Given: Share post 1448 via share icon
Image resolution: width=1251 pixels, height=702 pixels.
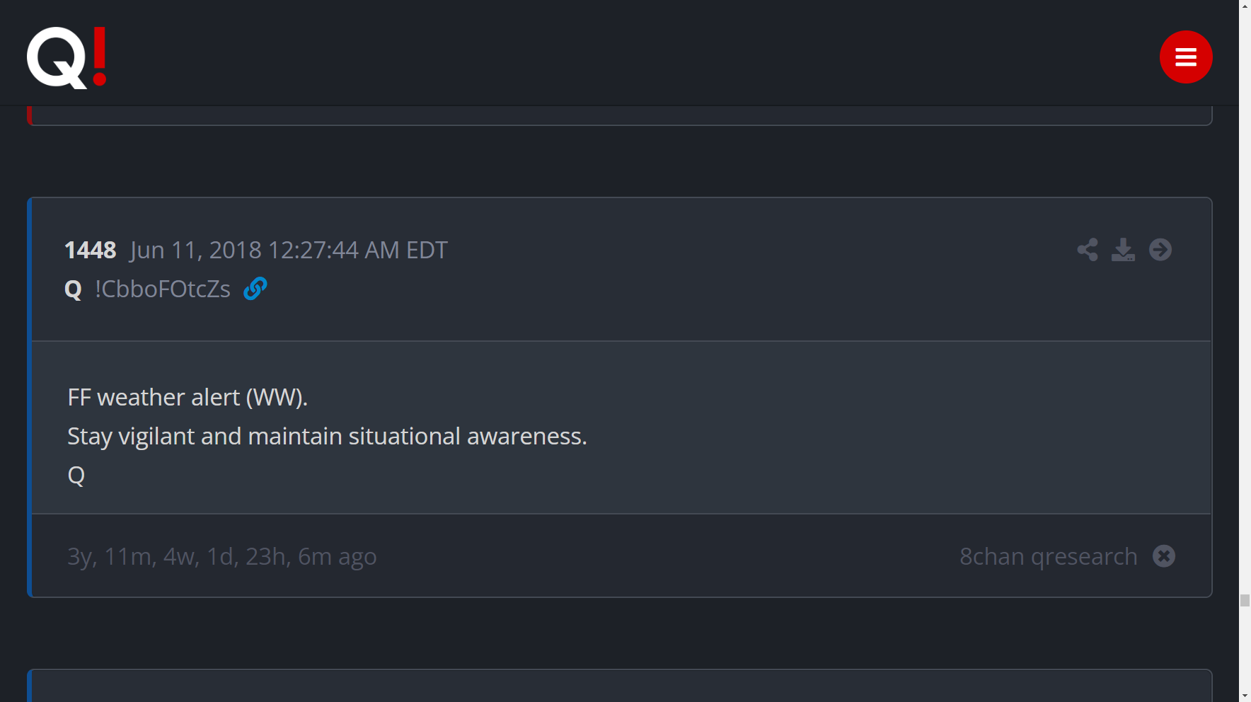Looking at the screenshot, I should [1088, 250].
